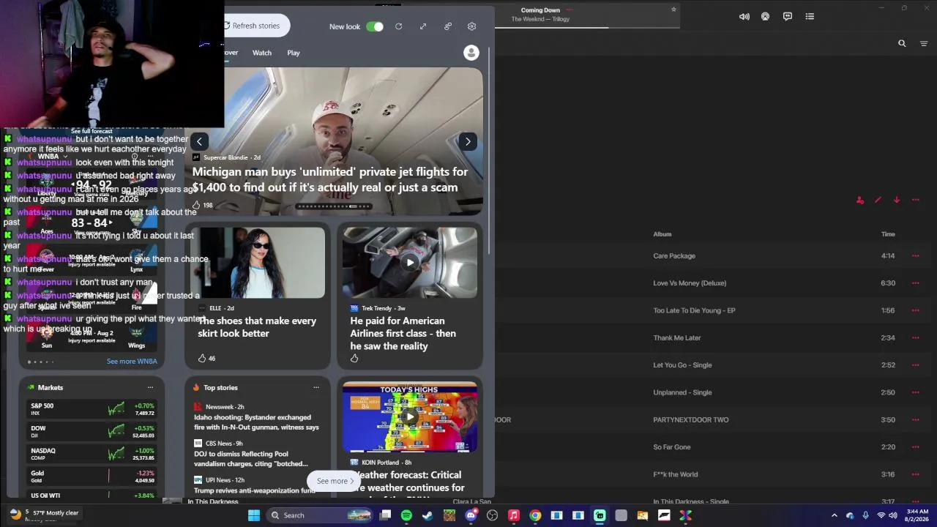
Task: Click the red edit pencil icon
Action: point(878,200)
